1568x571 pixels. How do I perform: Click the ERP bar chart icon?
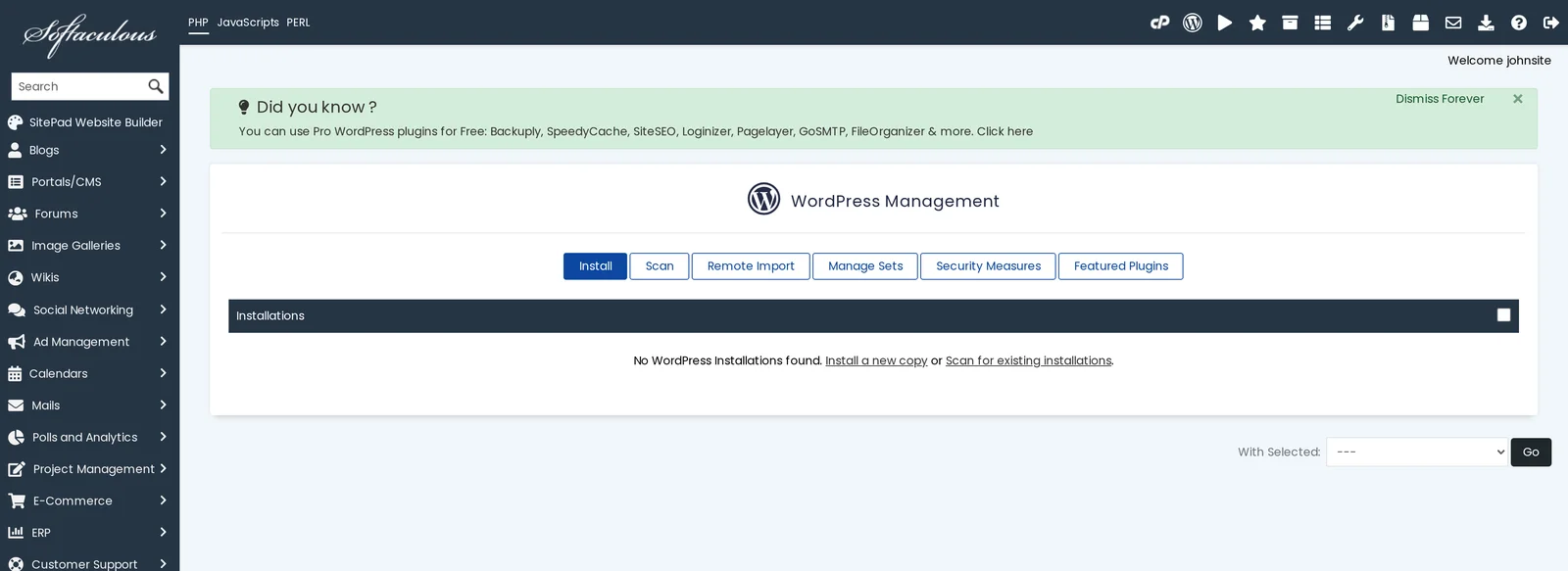click(16, 533)
